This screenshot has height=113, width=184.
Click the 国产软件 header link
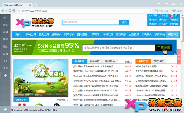coord(153,20)
